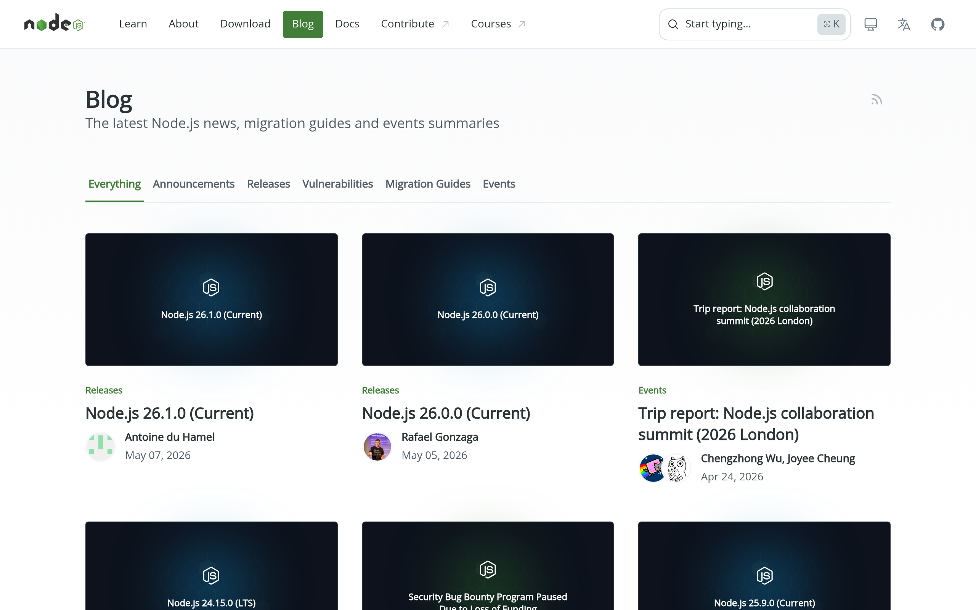Open the Node.js 25.9.0 (Current) card image
The image size is (976, 610).
[764, 566]
